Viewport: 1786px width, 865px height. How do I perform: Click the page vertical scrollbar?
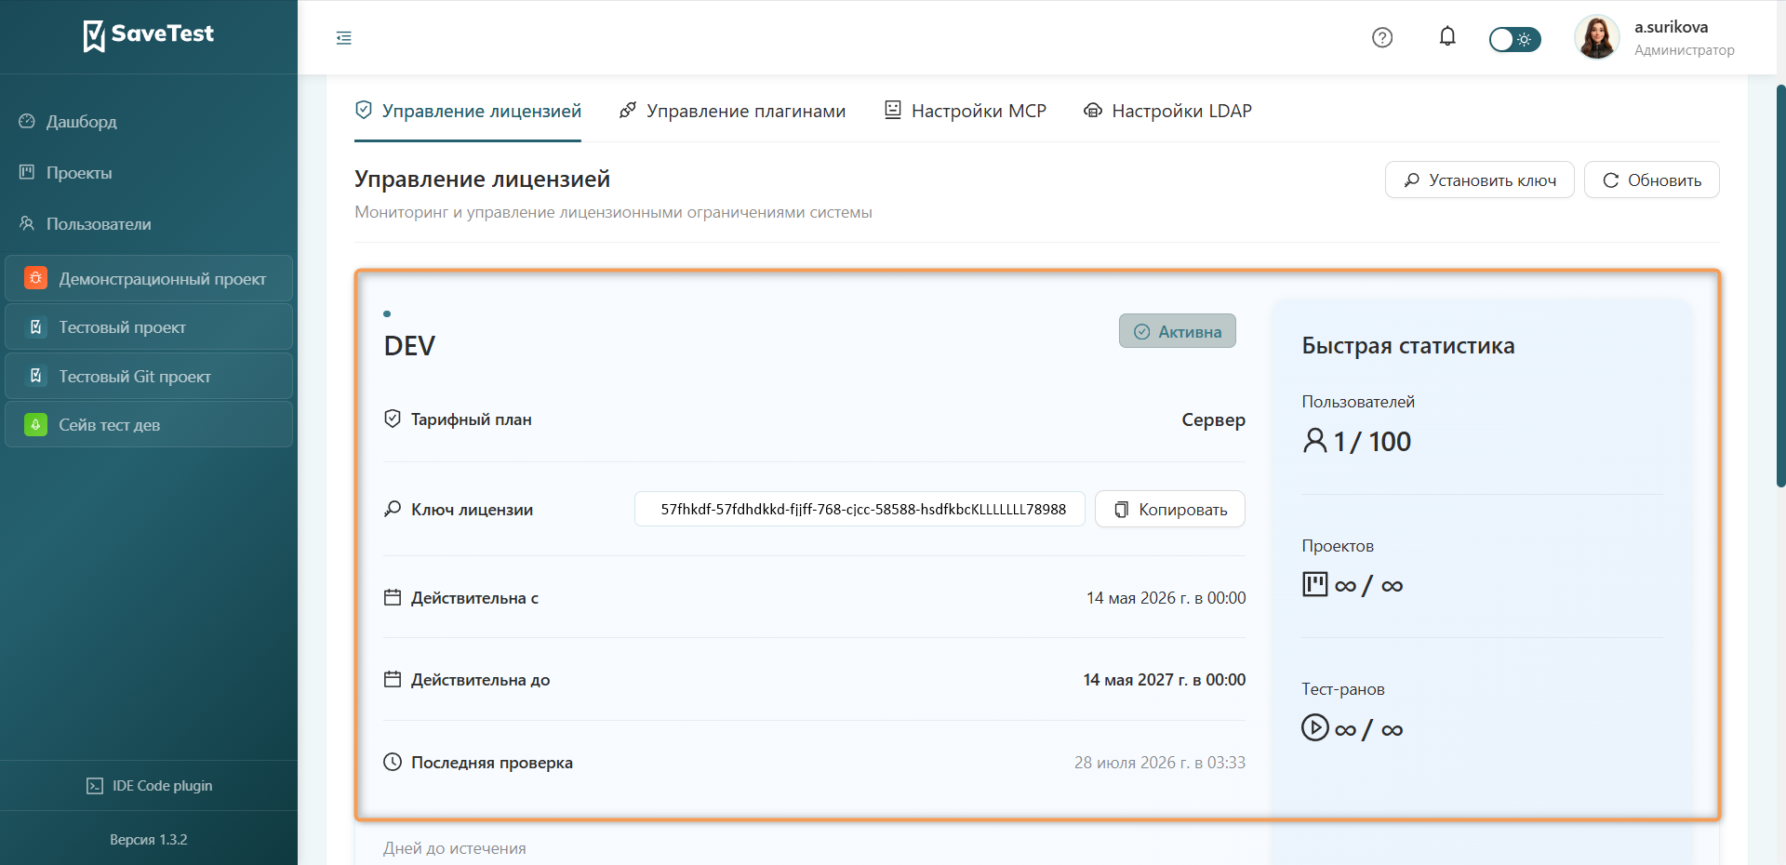(1780, 286)
